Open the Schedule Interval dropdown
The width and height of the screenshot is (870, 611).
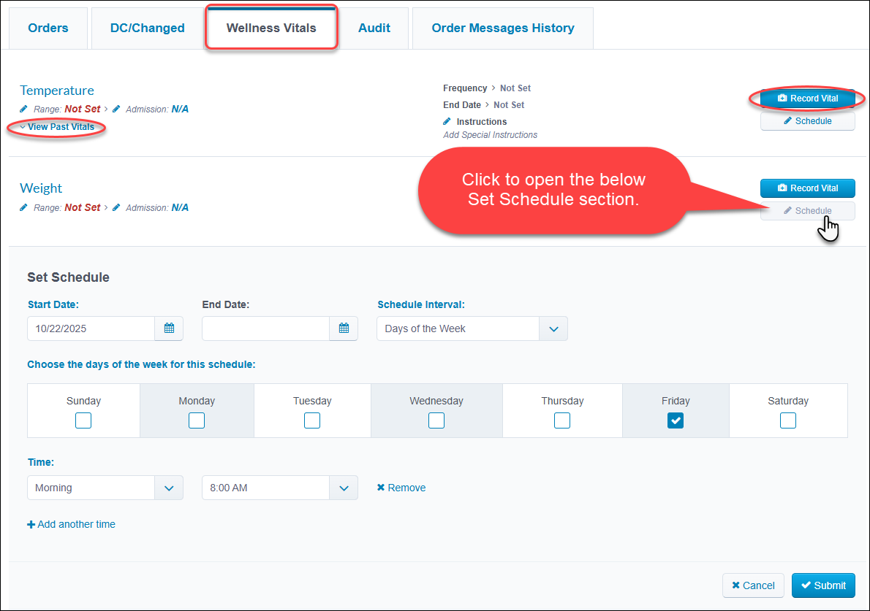coord(472,328)
